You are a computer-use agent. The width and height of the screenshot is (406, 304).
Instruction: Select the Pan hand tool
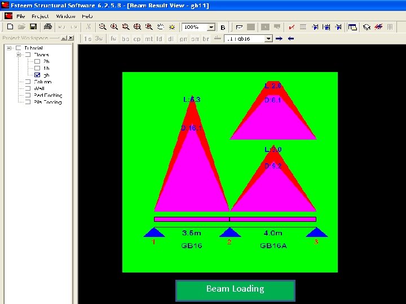tap(160, 26)
